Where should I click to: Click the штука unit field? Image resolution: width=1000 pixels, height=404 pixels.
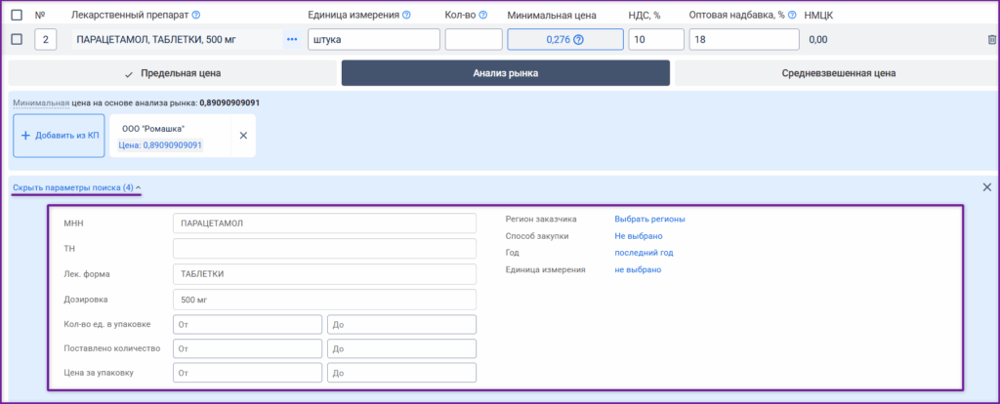coord(374,39)
